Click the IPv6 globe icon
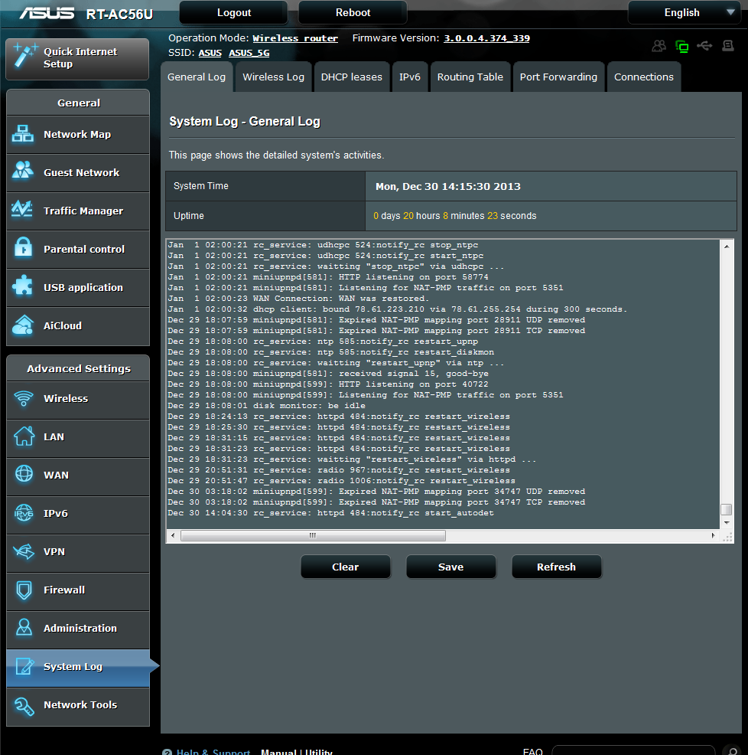Viewport: 748px width, 755px height. coord(24,513)
